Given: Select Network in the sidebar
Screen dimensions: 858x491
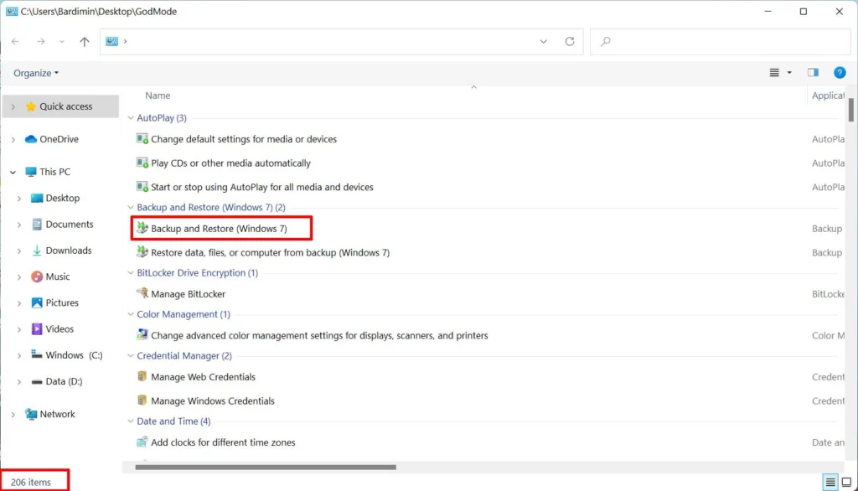Looking at the screenshot, I should click(x=58, y=415).
